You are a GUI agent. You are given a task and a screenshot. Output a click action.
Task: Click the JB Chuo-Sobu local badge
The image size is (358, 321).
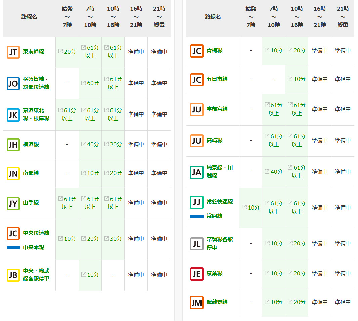coord(13,275)
